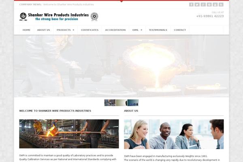This screenshot has width=243, height=162.
Task: Select the second slider thumbnail
Action: click(x=122, y=103)
